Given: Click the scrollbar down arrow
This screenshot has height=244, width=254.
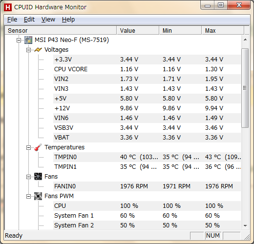Looking at the screenshot, I should point(245,225).
